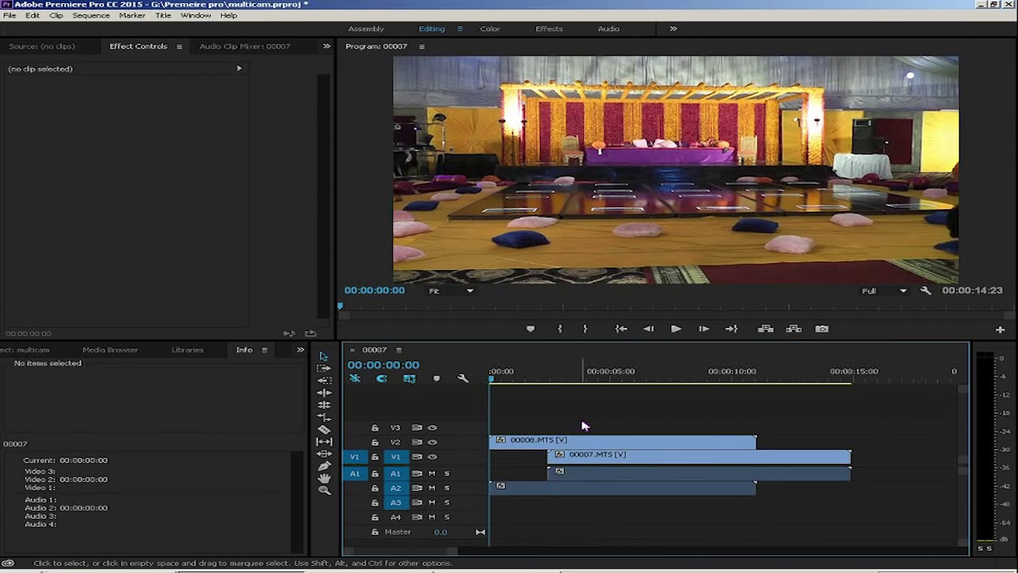
Task: Select the Razor tool
Action: [x=324, y=429]
